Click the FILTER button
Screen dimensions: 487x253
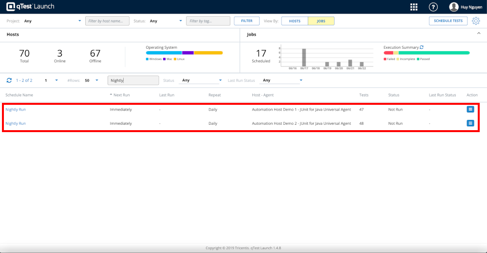point(246,21)
